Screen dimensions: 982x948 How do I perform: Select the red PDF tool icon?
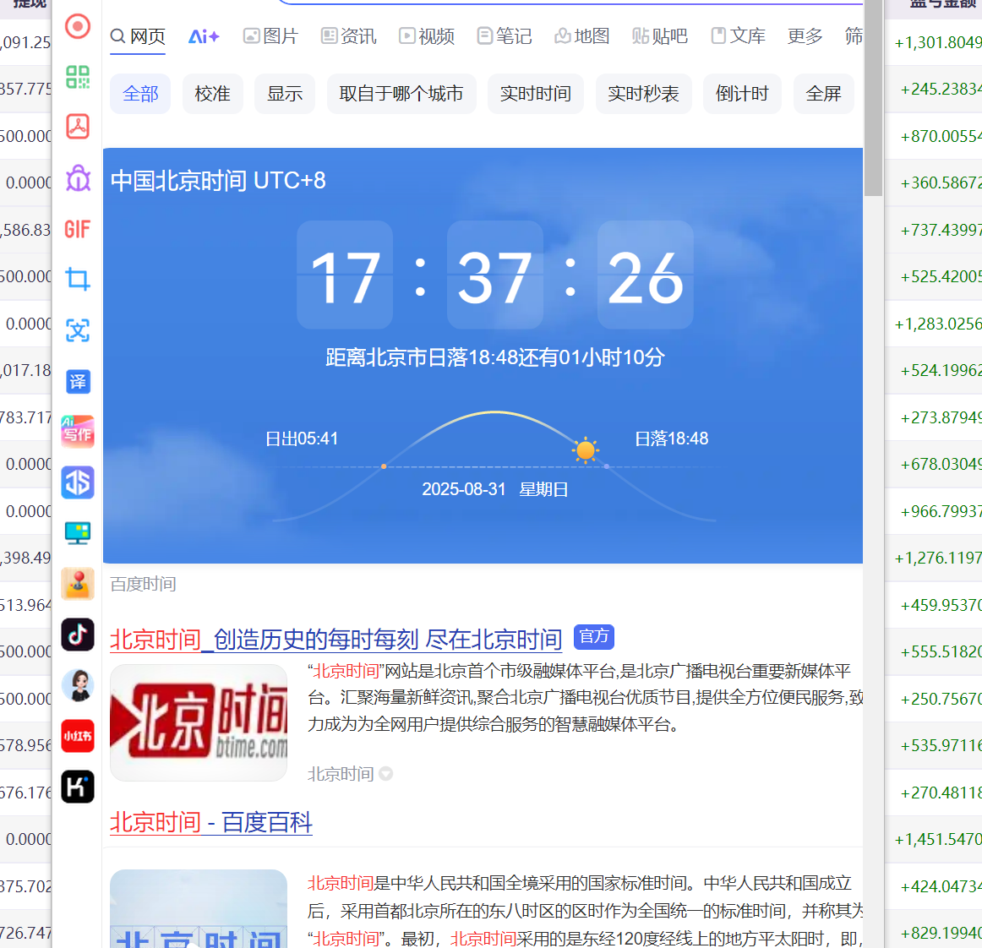pyautogui.click(x=78, y=127)
